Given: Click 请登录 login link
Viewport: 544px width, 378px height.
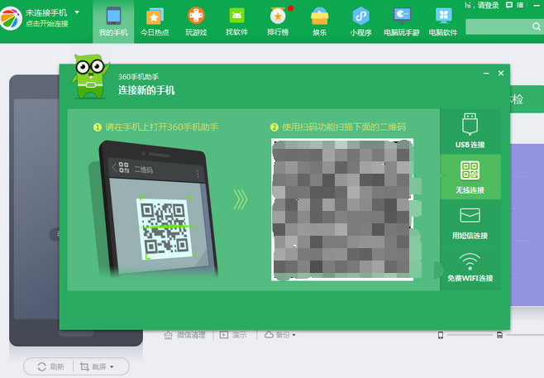Looking at the screenshot, I should tap(488, 5).
